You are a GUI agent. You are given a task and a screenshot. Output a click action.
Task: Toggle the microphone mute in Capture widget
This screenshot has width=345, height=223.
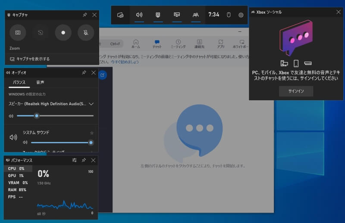tap(85, 32)
